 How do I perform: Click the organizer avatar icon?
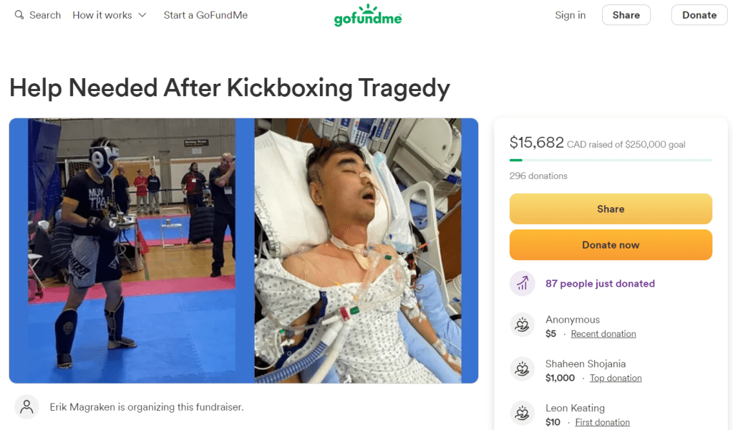click(26, 407)
